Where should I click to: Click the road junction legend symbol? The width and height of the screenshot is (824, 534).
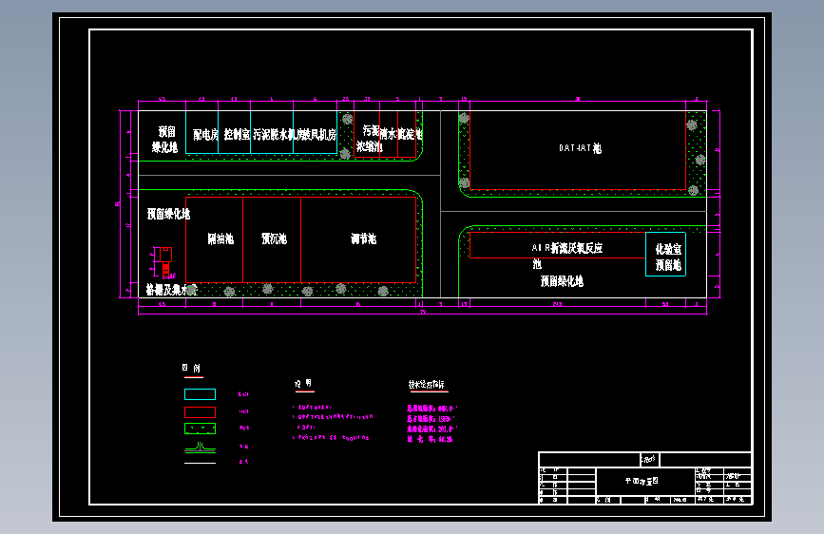[x=200, y=448]
